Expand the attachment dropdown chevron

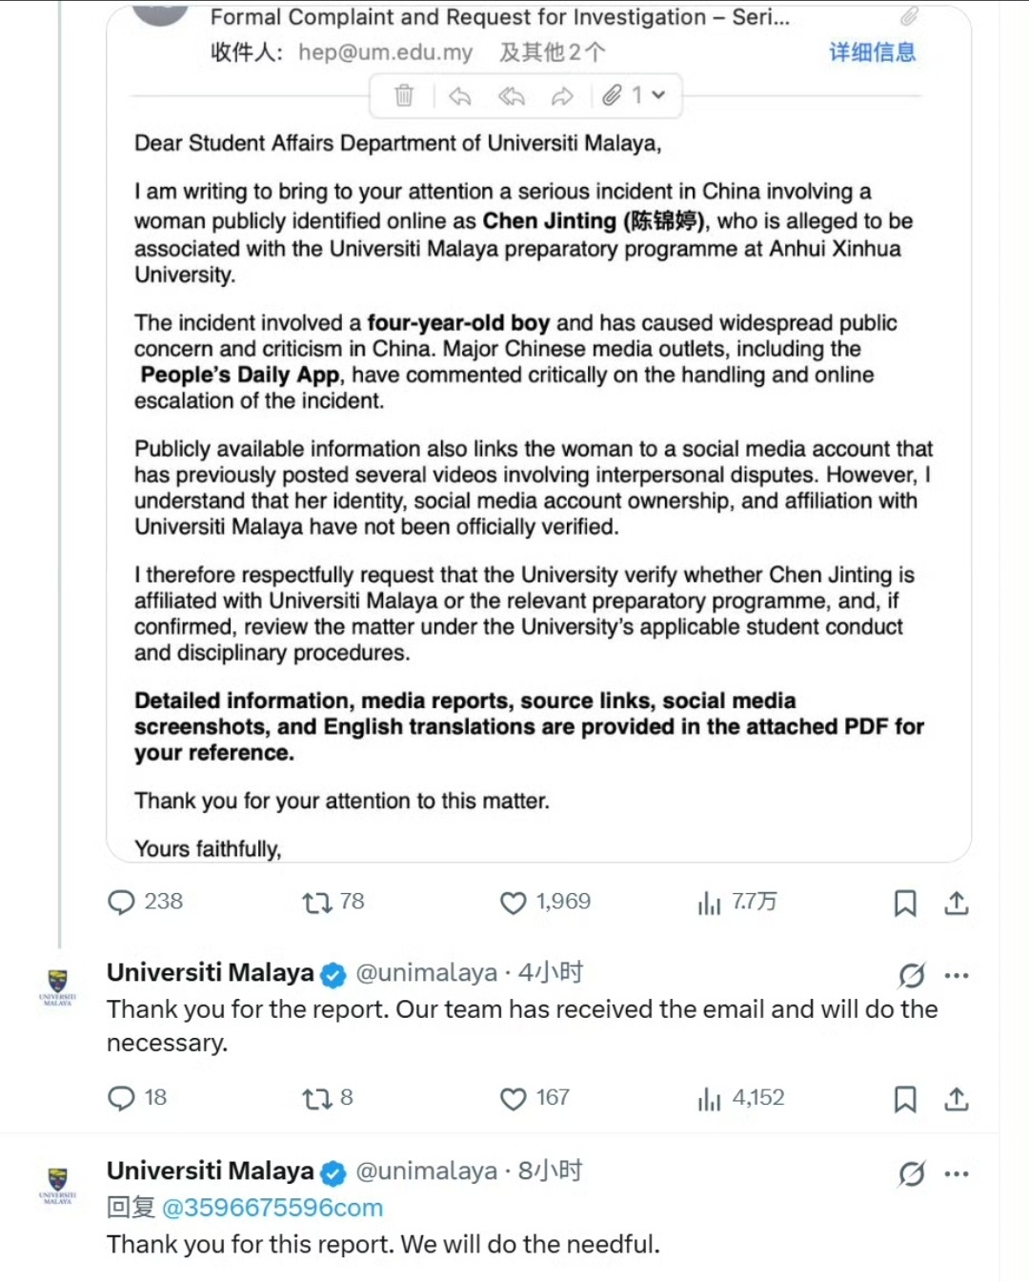658,95
